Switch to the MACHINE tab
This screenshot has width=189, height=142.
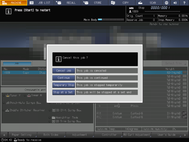[14, 3]
